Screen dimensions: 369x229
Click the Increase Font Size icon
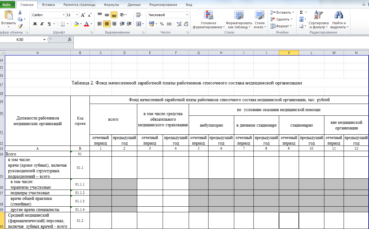(83, 15)
